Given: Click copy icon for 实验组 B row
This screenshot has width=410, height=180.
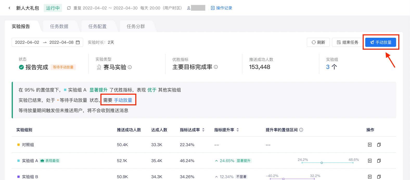Looking at the screenshot, I should [379, 177].
